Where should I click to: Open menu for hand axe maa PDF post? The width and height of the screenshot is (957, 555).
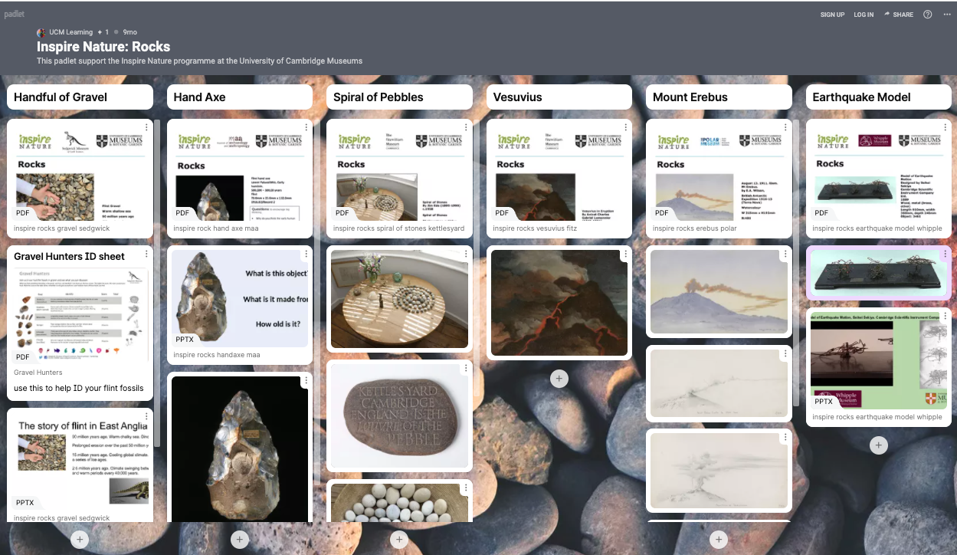coord(306,126)
